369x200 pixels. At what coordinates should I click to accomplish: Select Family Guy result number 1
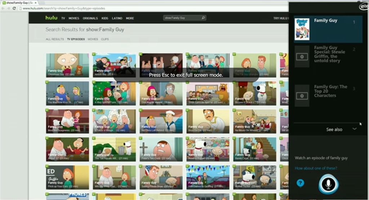tap(328, 29)
